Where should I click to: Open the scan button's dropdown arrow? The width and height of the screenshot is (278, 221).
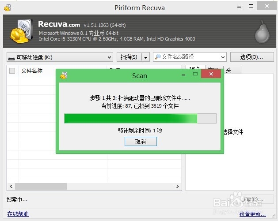click(146, 57)
